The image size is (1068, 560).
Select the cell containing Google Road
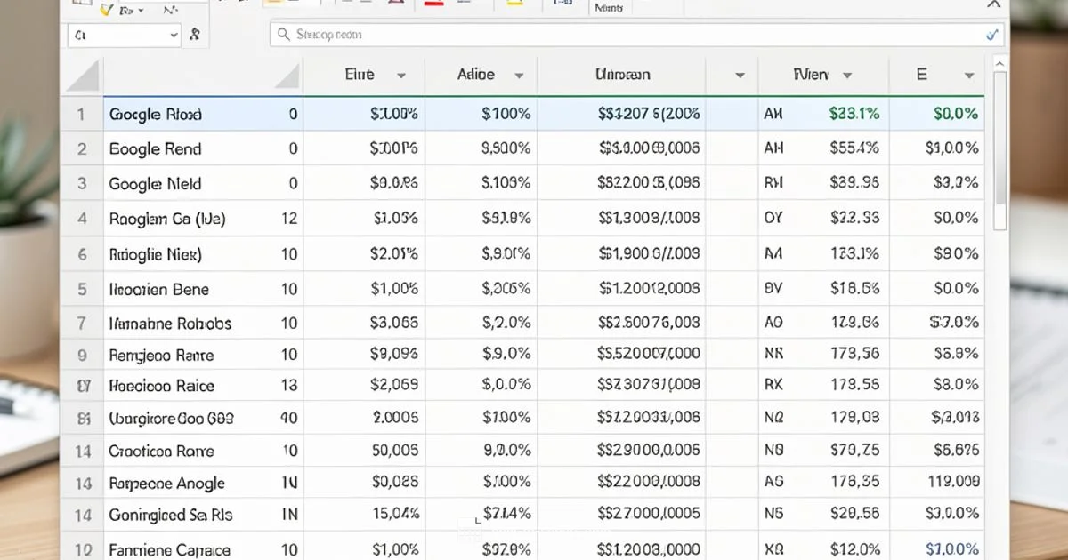tap(156, 114)
